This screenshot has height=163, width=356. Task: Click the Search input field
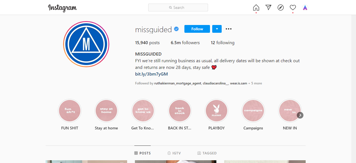coord(178,7)
